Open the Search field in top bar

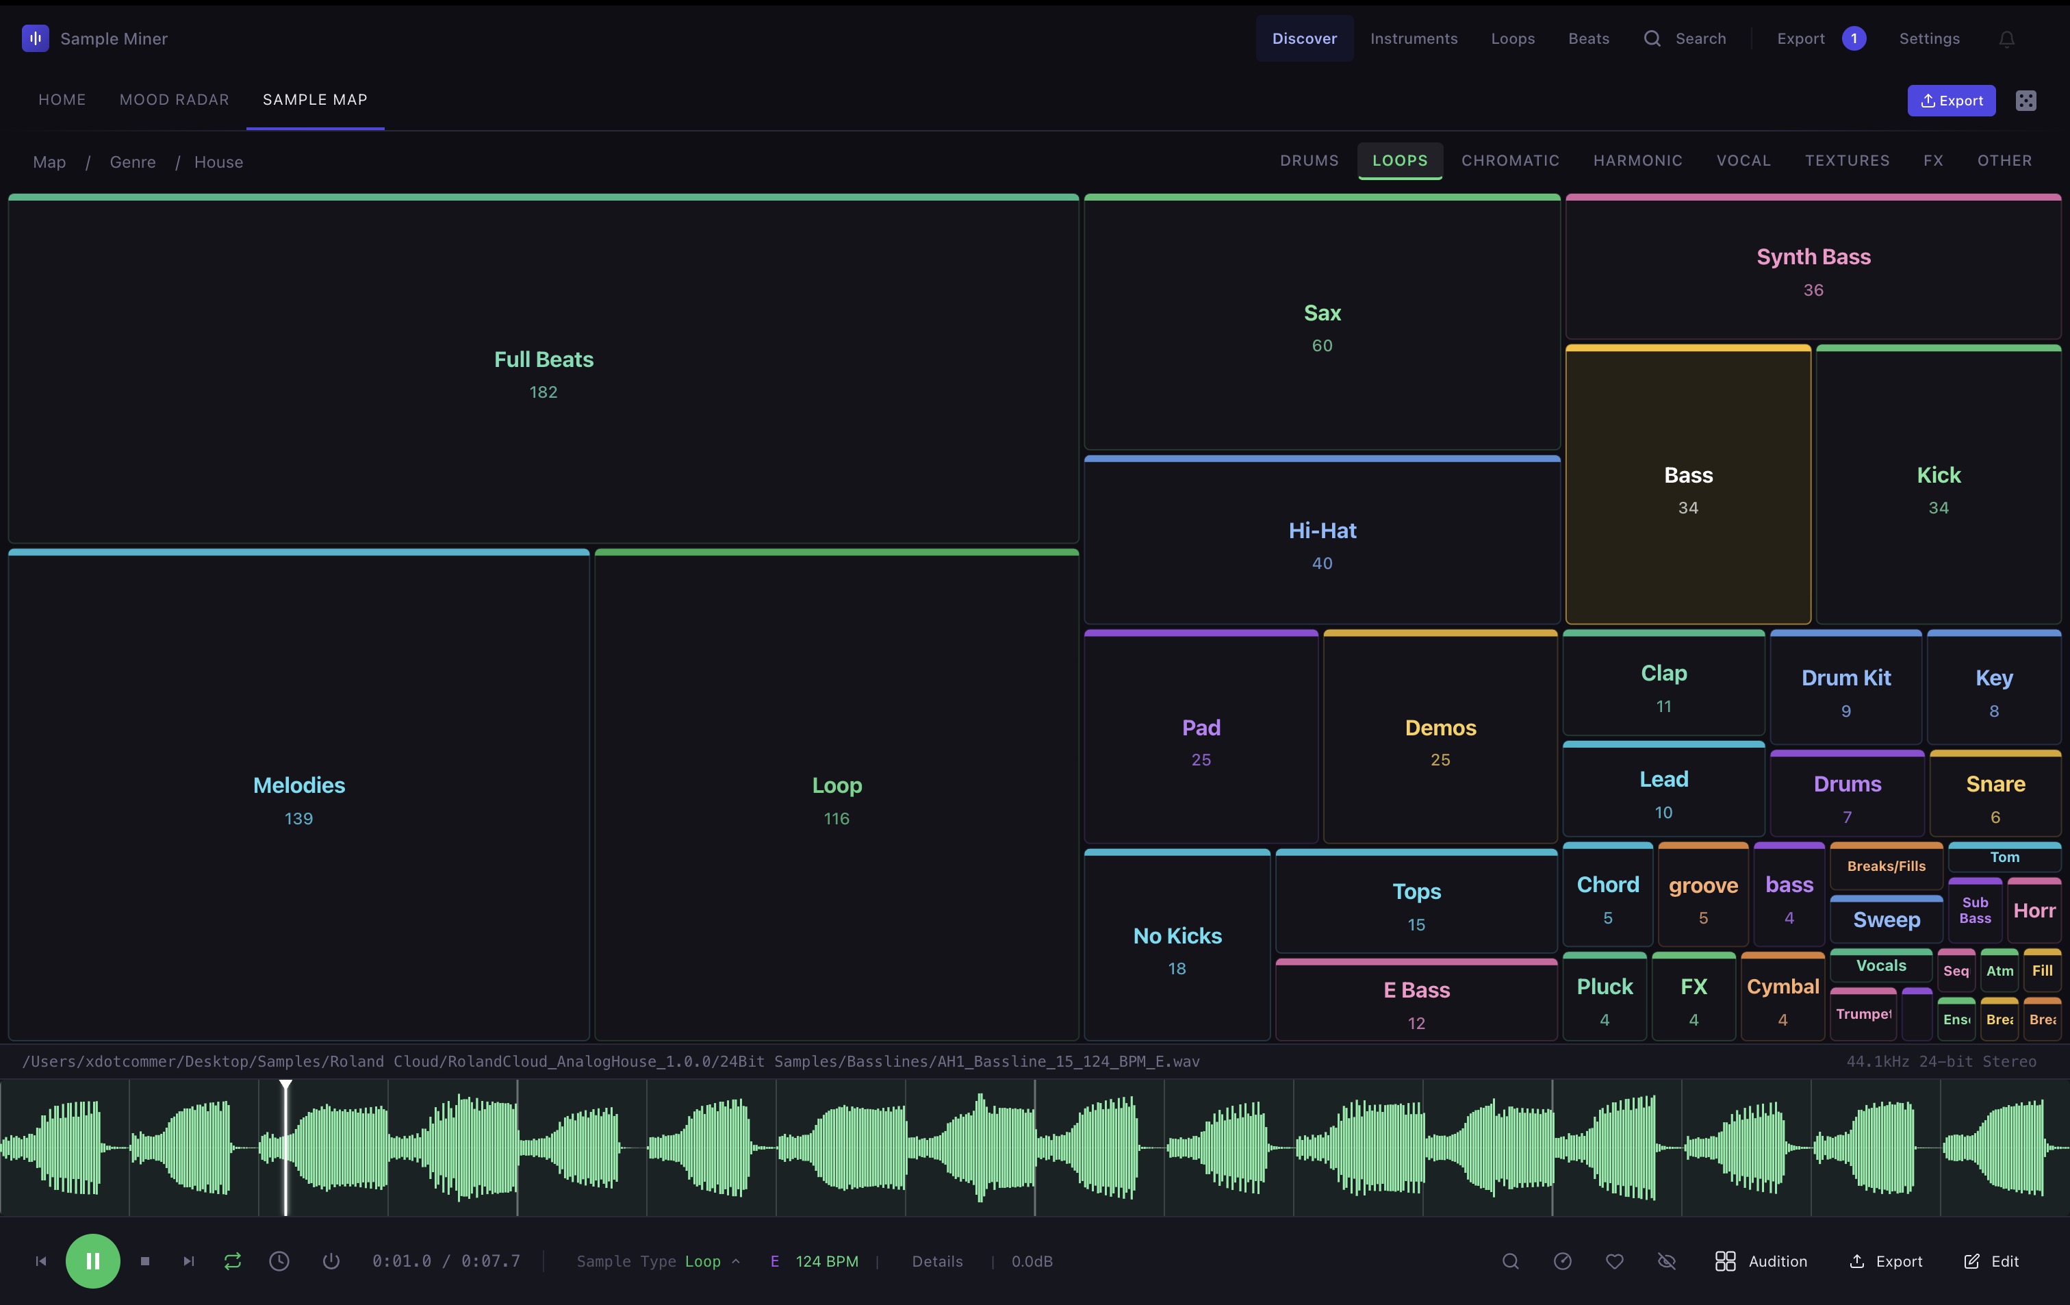pyautogui.click(x=1685, y=39)
